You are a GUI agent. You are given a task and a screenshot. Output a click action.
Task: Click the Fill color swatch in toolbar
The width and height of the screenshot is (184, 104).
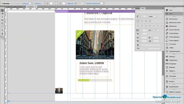tap(30, 3)
